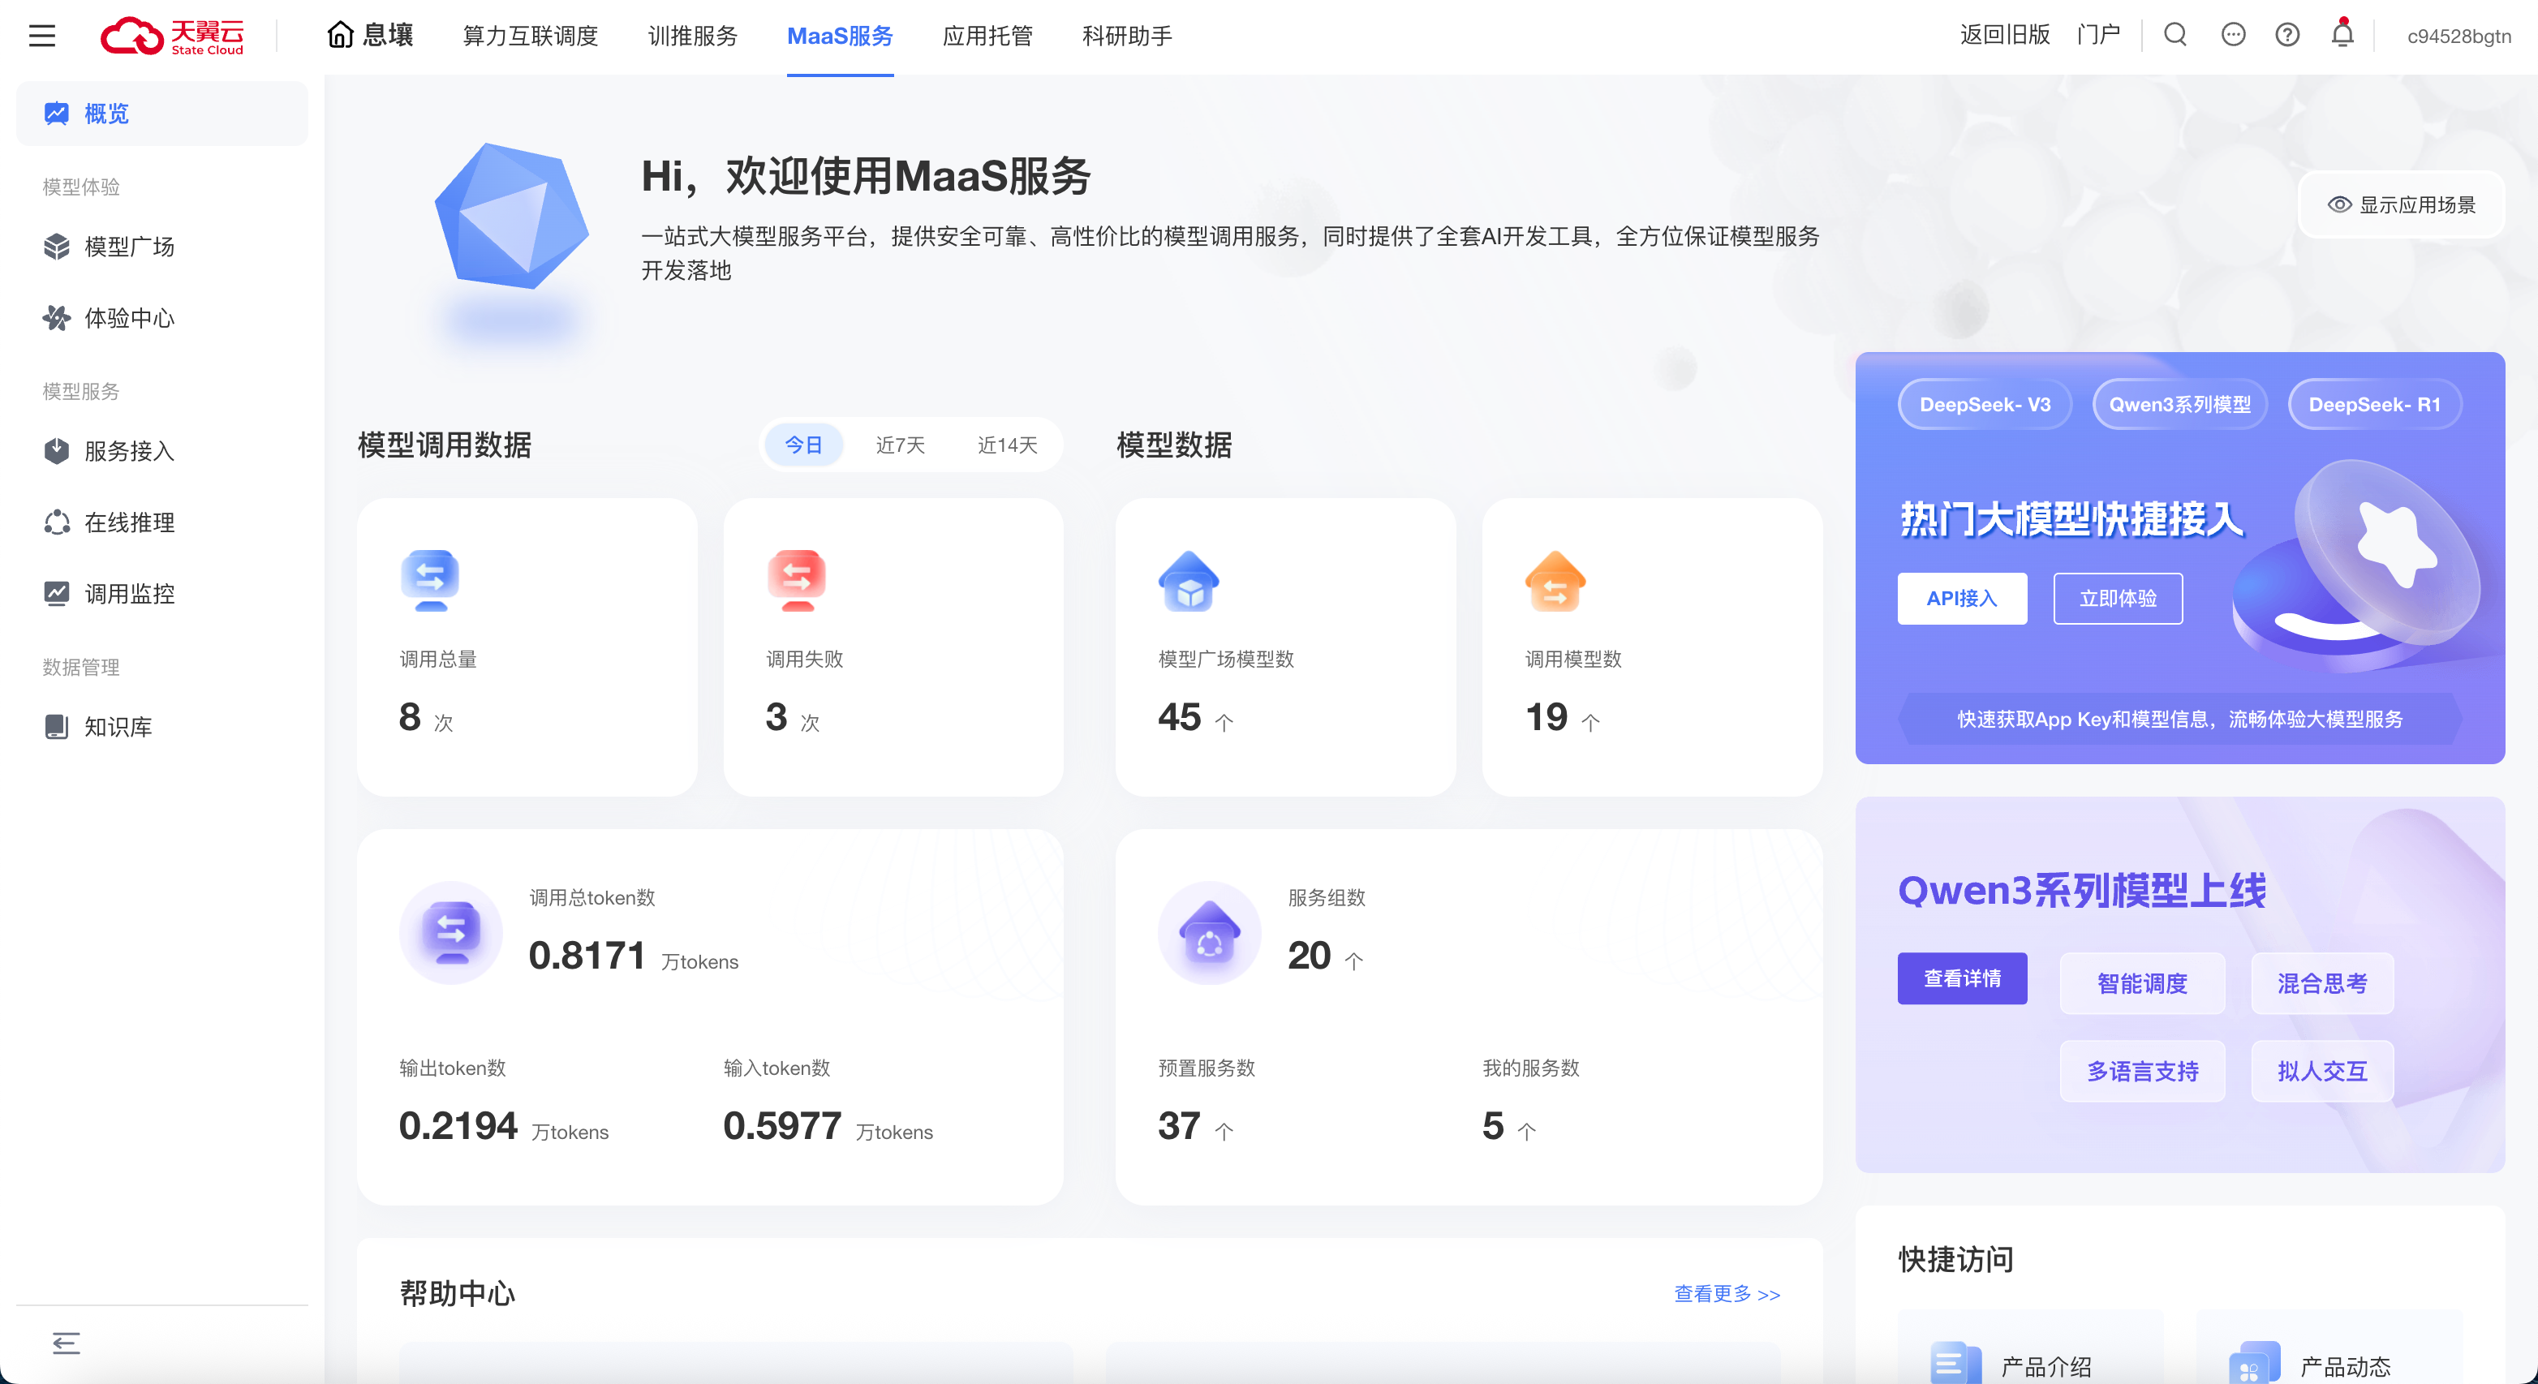The width and height of the screenshot is (2538, 1384).
Task: Click the API接入 button
Action: pos(1962,598)
